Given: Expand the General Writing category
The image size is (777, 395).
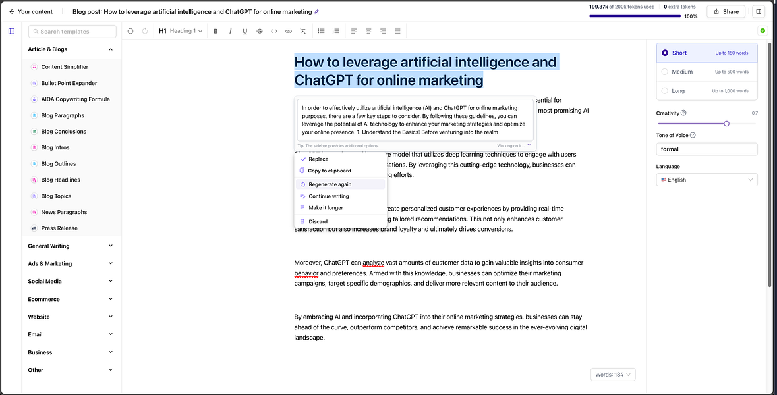Looking at the screenshot, I should pos(71,246).
